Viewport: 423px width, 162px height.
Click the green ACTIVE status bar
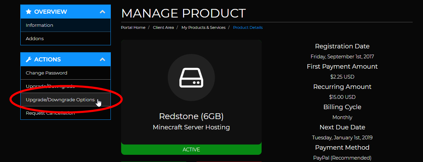(x=191, y=150)
